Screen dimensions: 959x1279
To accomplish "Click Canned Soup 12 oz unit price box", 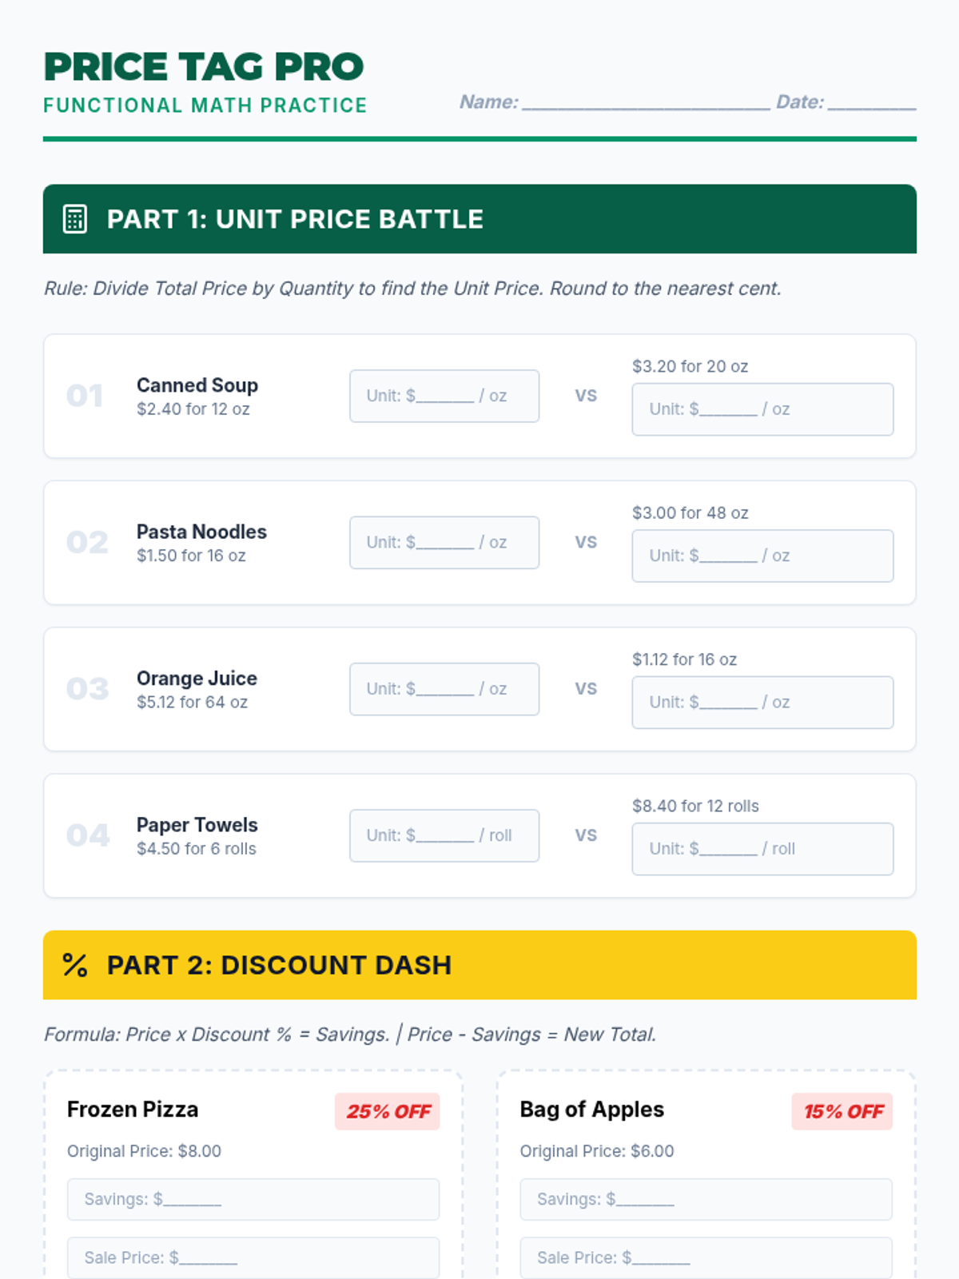I will click(444, 396).
